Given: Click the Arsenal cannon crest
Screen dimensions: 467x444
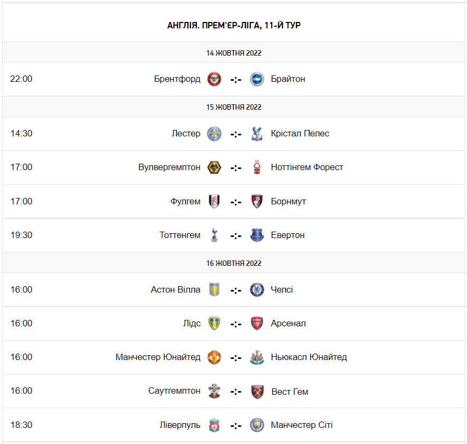Looking at the screenshot, I should tap(257, 324).
